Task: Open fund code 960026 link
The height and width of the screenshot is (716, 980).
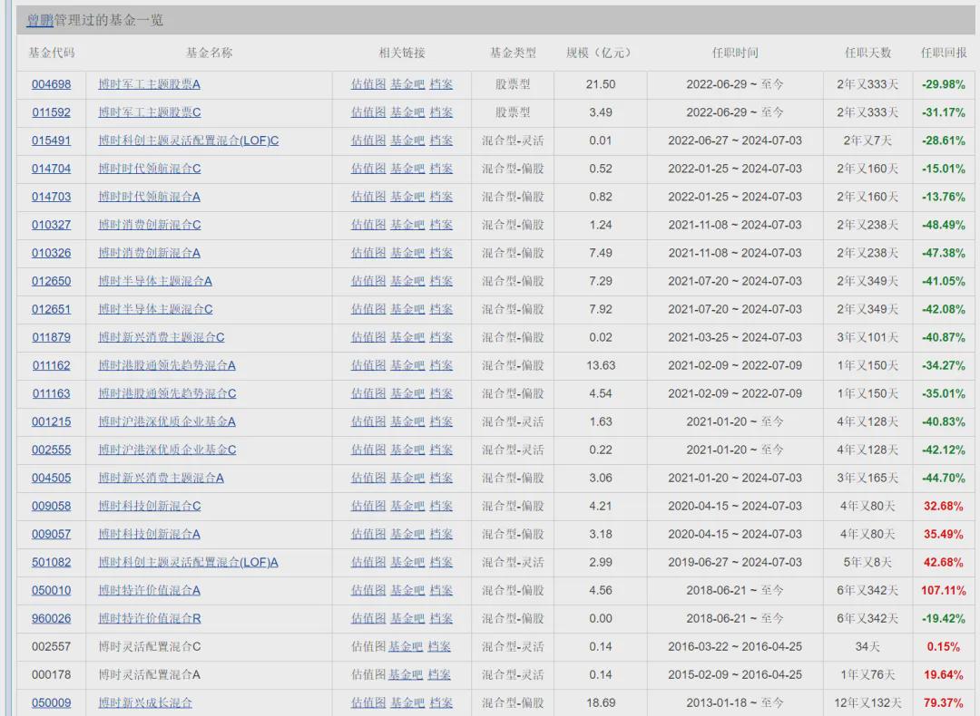Action: 51,618
